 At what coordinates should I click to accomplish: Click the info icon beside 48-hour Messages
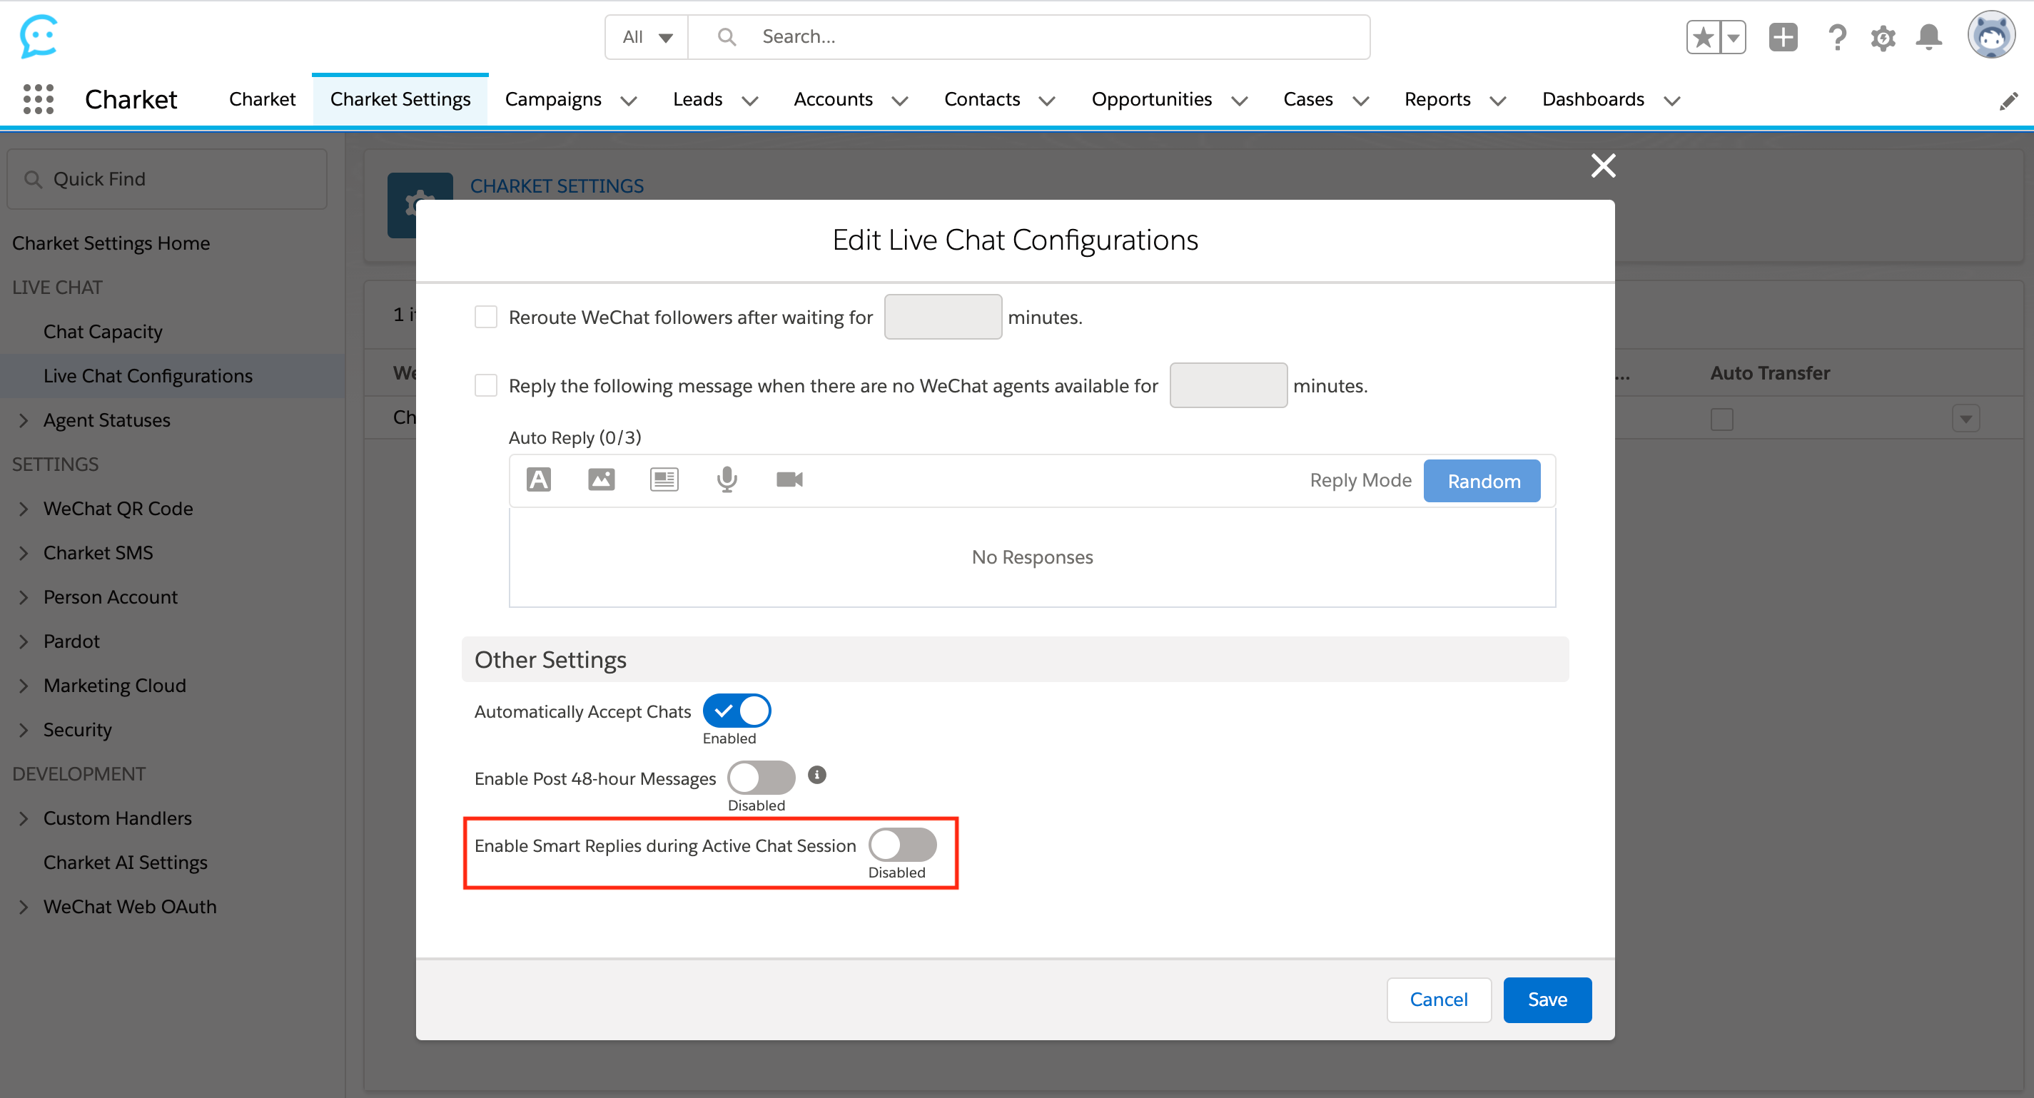(x=816, y=775)
